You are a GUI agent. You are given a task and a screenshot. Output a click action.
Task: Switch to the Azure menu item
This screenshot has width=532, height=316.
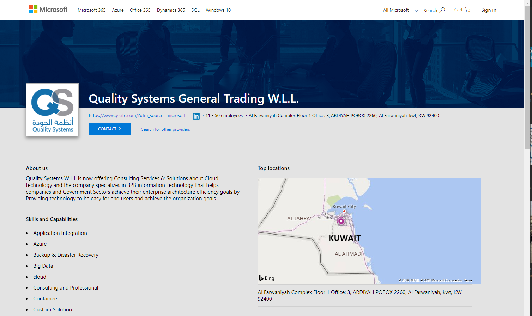[118, 10]
